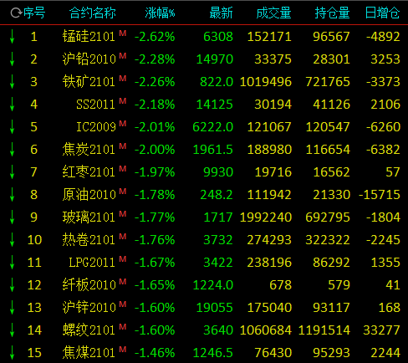Click the M marker next to 焦煤2101
This screenshot has width=408, height=363.
(x=123, y=350)
